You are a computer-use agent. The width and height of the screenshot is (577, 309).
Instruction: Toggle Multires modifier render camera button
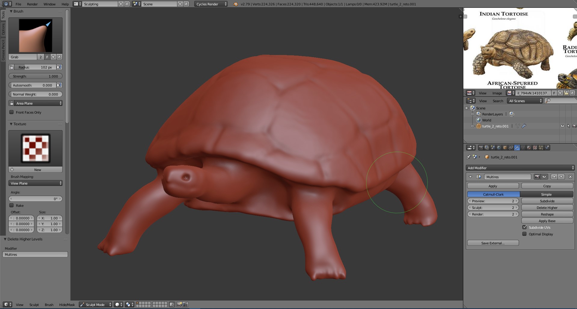click(537, 177)
